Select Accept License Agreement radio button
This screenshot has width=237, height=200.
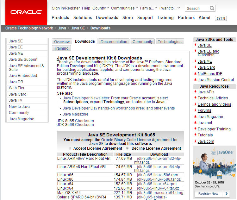pos(70,148)
